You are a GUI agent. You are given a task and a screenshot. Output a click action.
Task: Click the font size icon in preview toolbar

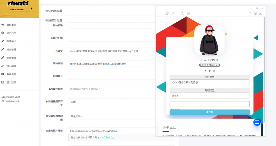173,13
